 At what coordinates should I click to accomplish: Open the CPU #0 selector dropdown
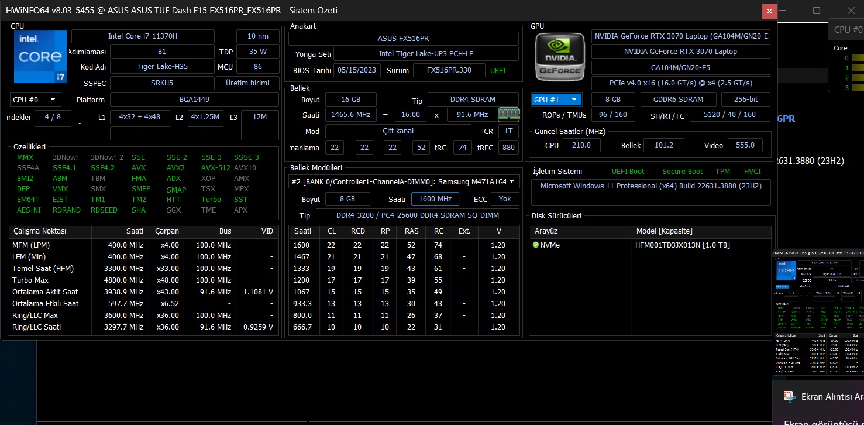[x=36, y=100]
